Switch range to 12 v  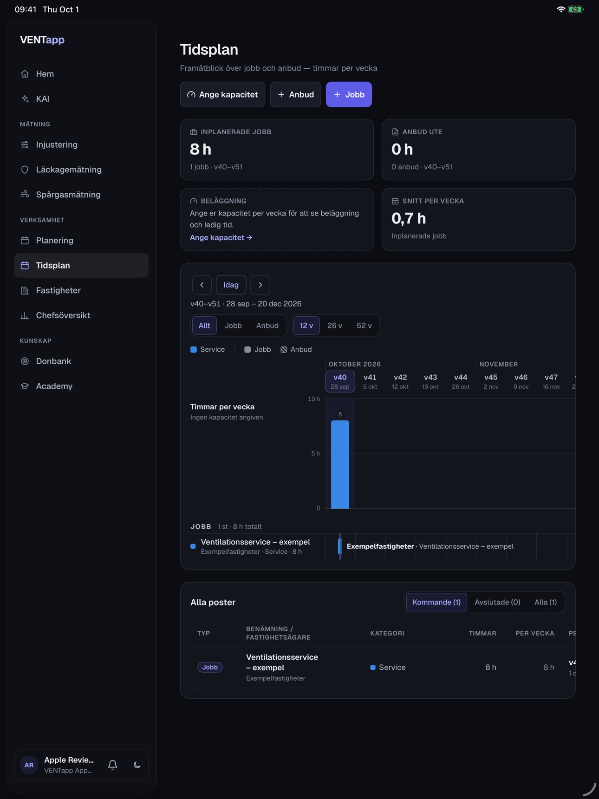(x=306, y=326)
